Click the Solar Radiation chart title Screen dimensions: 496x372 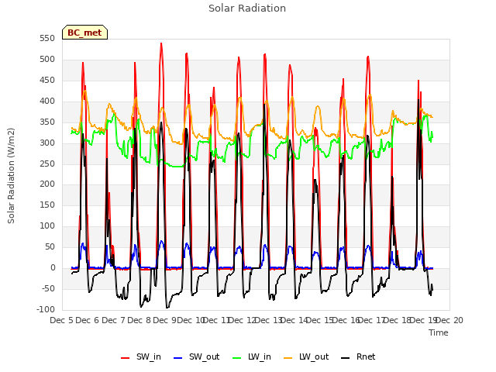click(247, 9)
